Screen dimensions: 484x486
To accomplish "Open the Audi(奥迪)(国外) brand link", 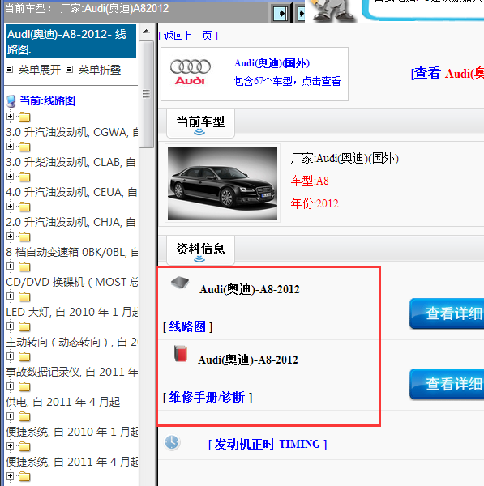I will coord(272,63).
